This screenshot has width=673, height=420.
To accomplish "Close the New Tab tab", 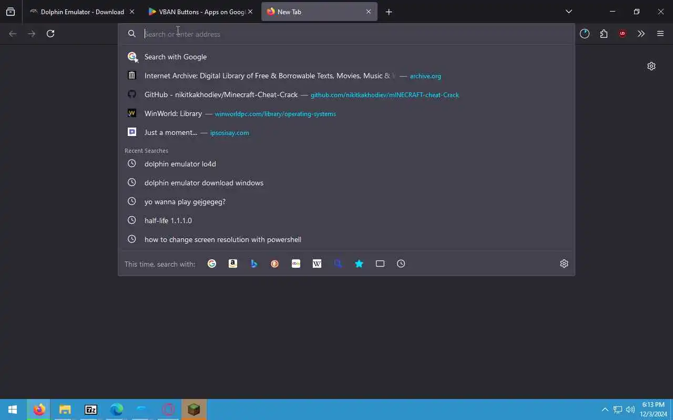I will pyautogui.click(x=369, y=12).
